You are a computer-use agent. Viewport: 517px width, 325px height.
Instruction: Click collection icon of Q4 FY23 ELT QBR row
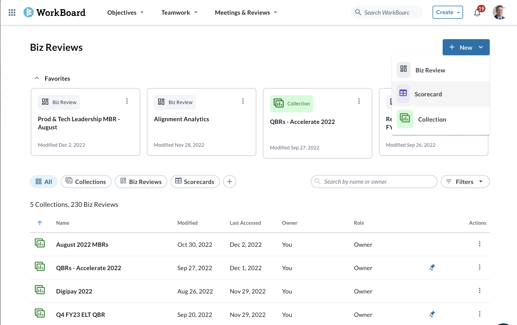[x=40, y=313]
